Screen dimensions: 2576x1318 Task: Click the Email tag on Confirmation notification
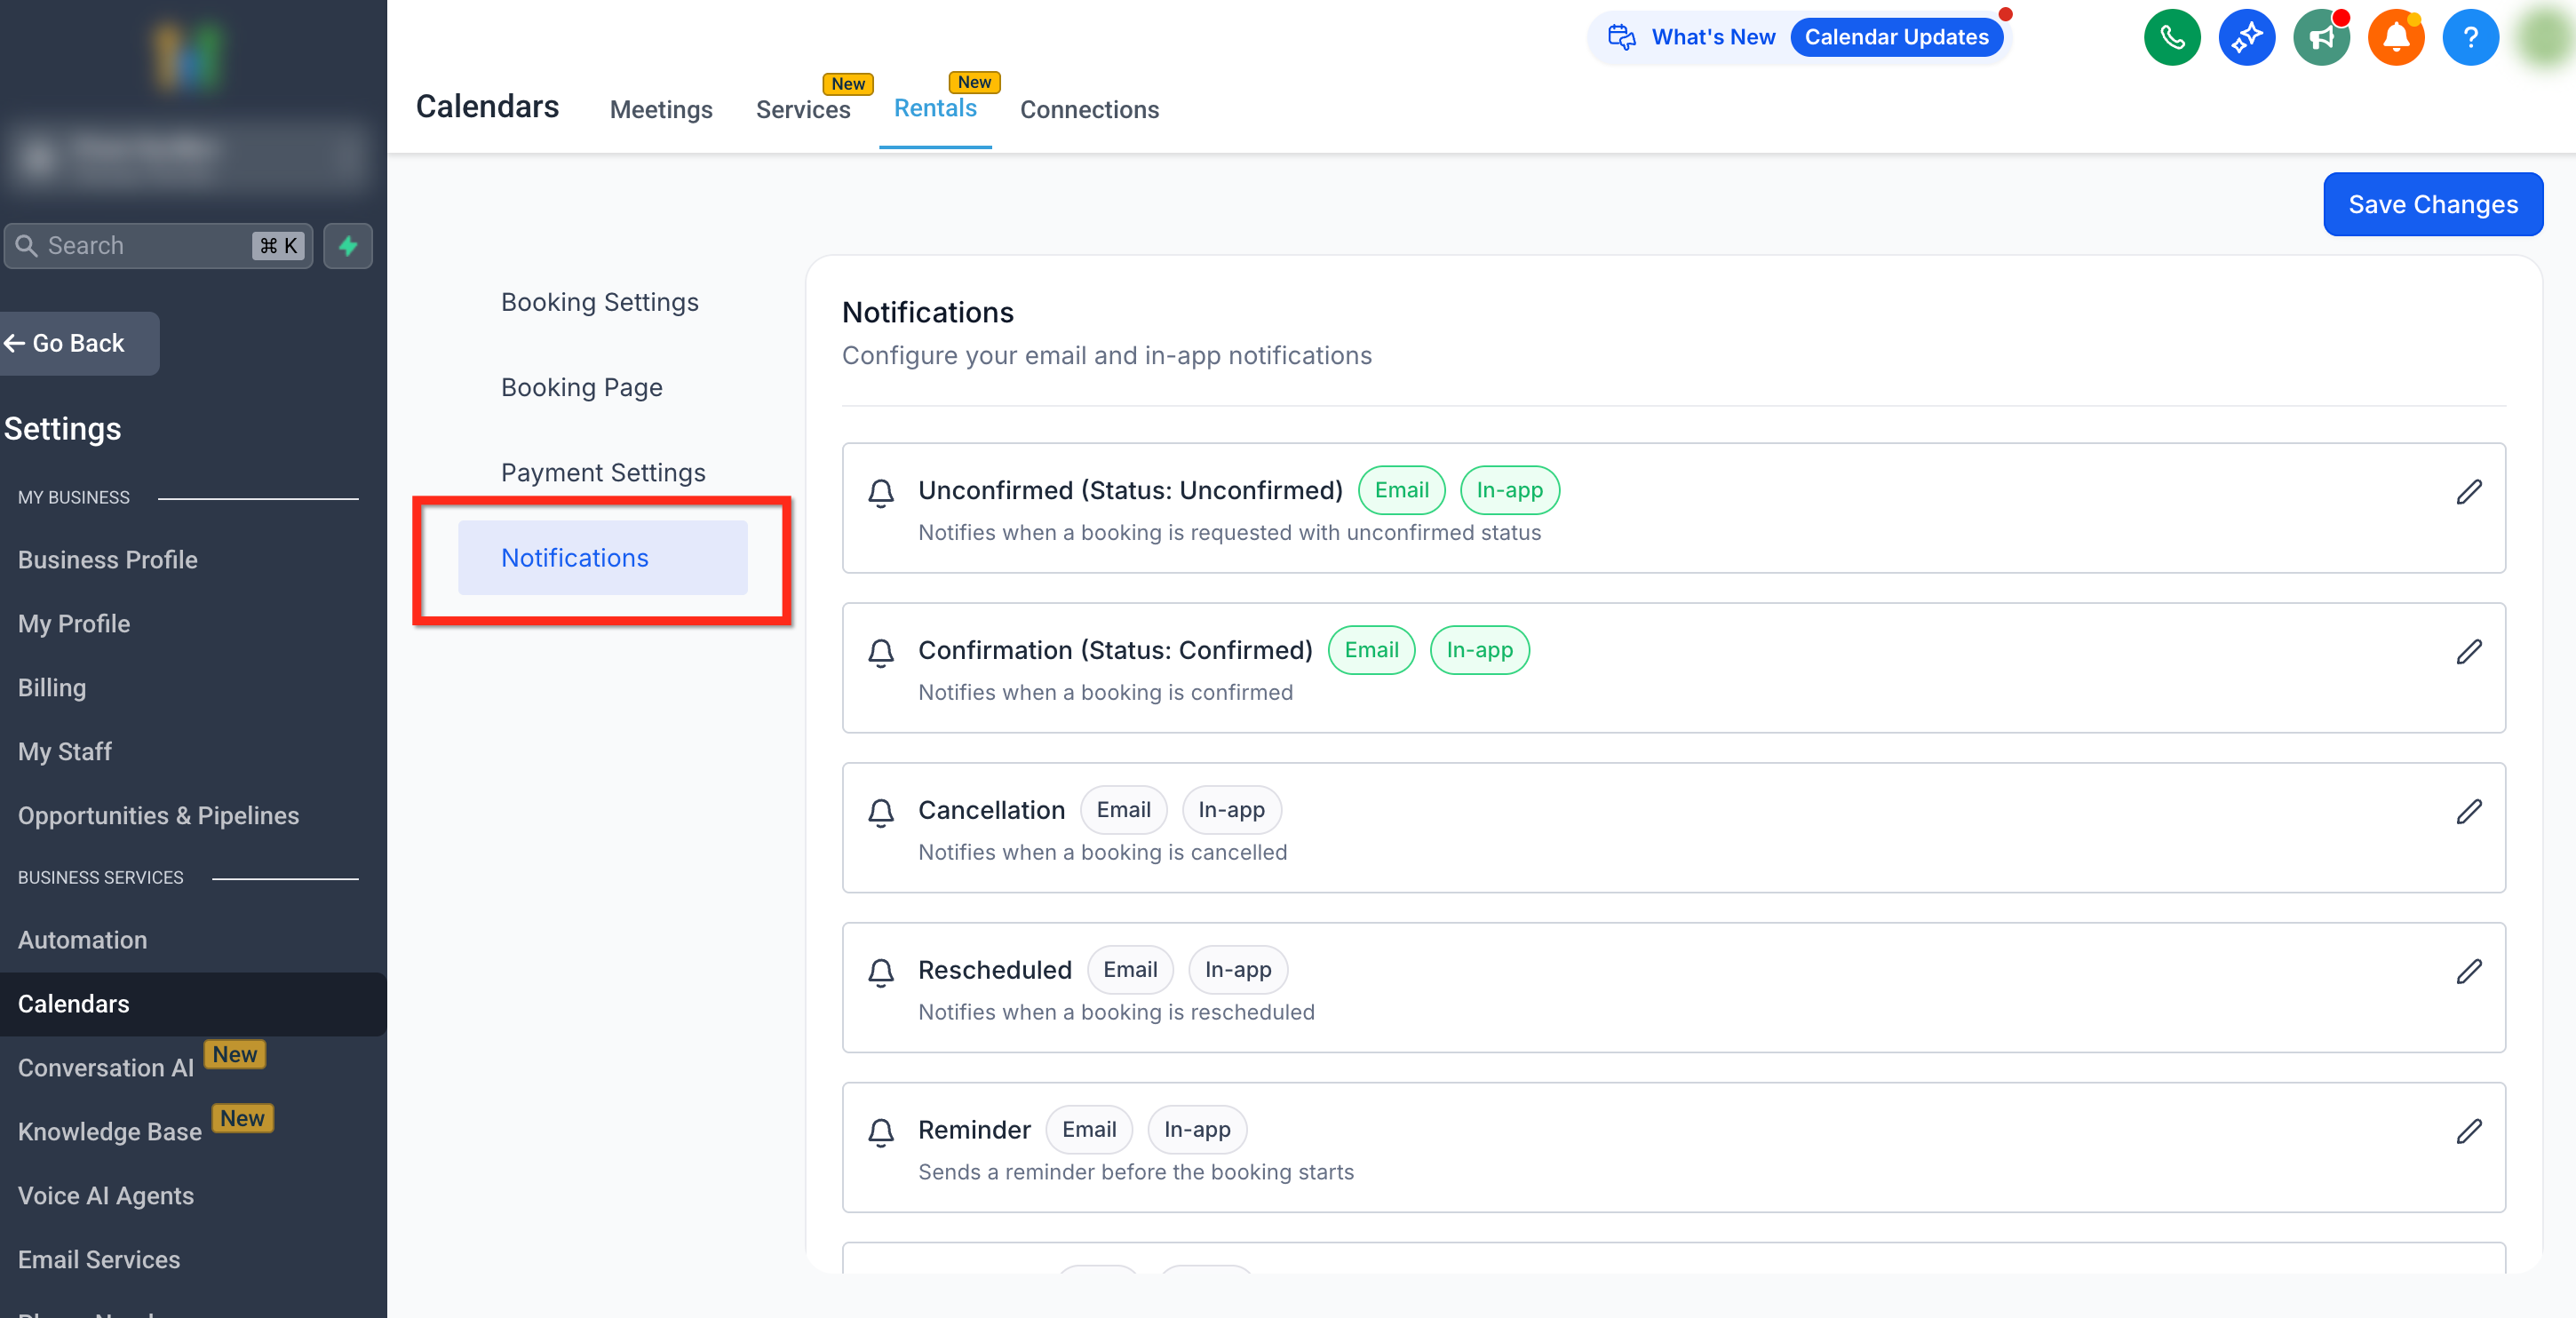(x=1371, y=650)
